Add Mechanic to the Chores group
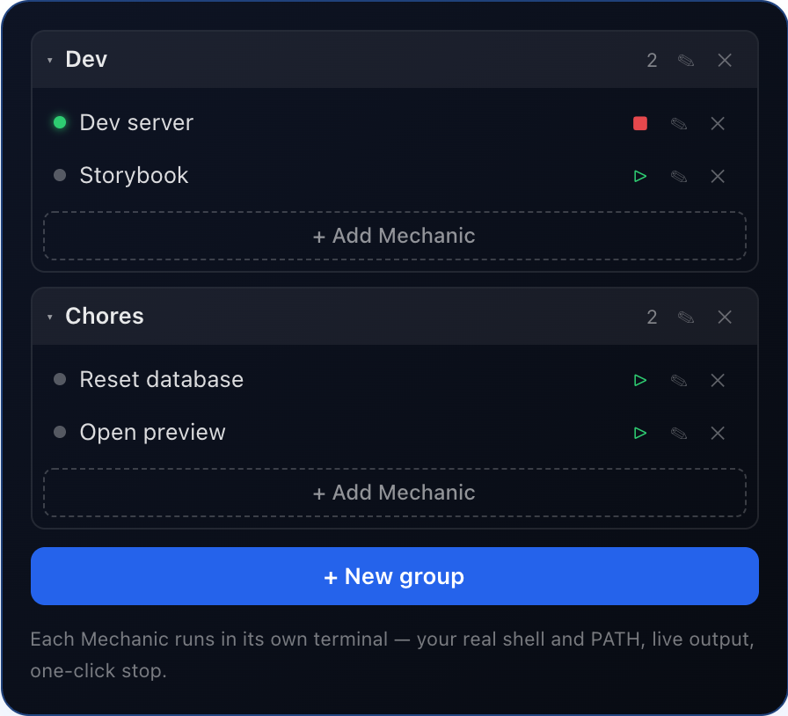Viewport: 788px width, 716px height. tap(395, 493)
